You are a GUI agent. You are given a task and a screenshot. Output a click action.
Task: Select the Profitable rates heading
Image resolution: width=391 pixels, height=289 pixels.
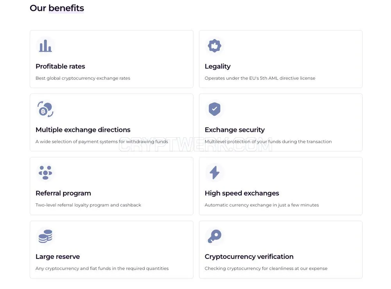(60, 66)
